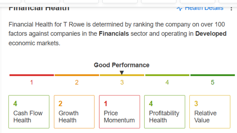Click the number 1 under the scale

(x=32, y=83)
